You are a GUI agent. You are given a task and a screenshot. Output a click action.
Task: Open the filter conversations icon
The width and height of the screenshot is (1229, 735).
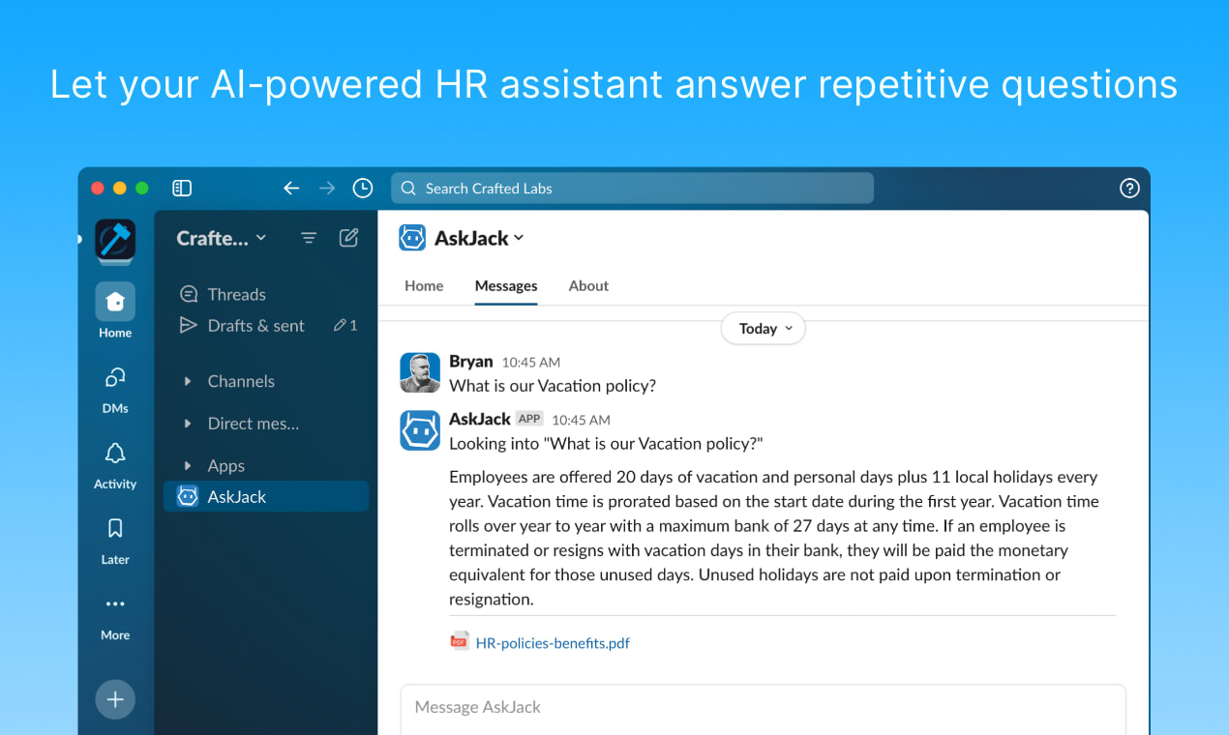309,238
